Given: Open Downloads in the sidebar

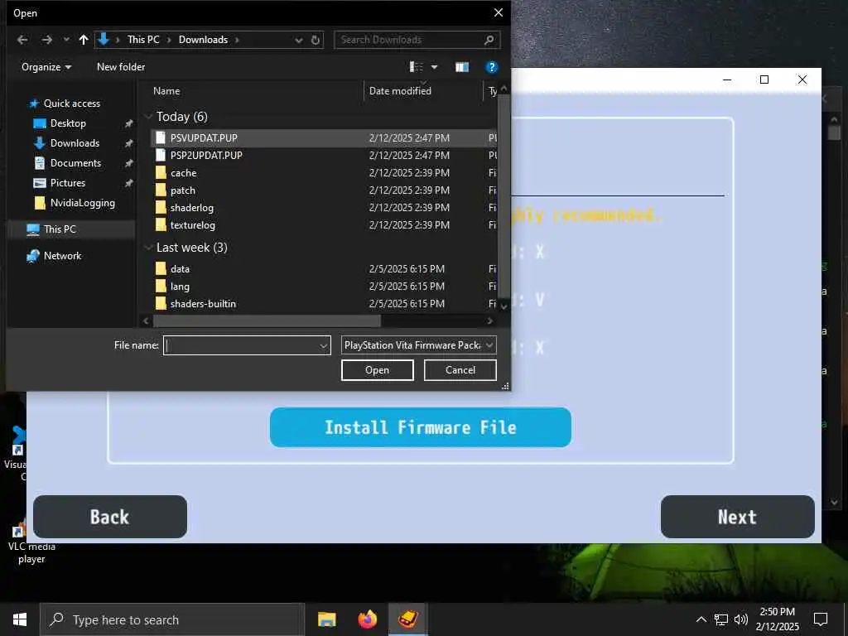Looking at the screenshot, I should click(x=75, y=143).
